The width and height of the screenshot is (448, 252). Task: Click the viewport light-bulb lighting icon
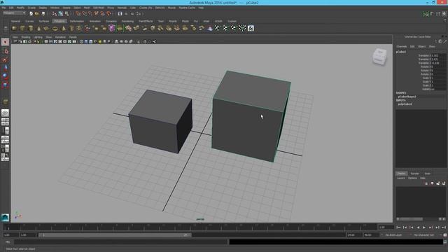click(x=99, y=42)
